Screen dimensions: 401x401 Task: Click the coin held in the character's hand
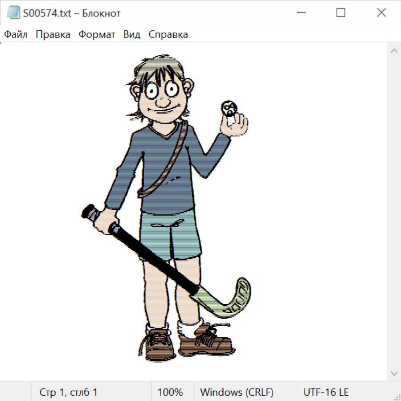[229, 107]
